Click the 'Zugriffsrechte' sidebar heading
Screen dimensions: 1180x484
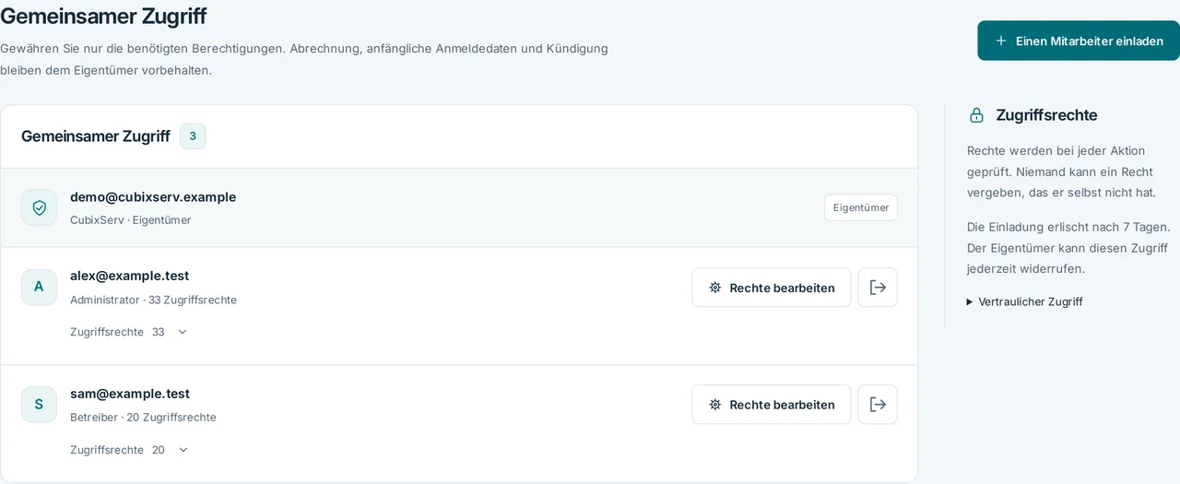[x=1046, y=115]
